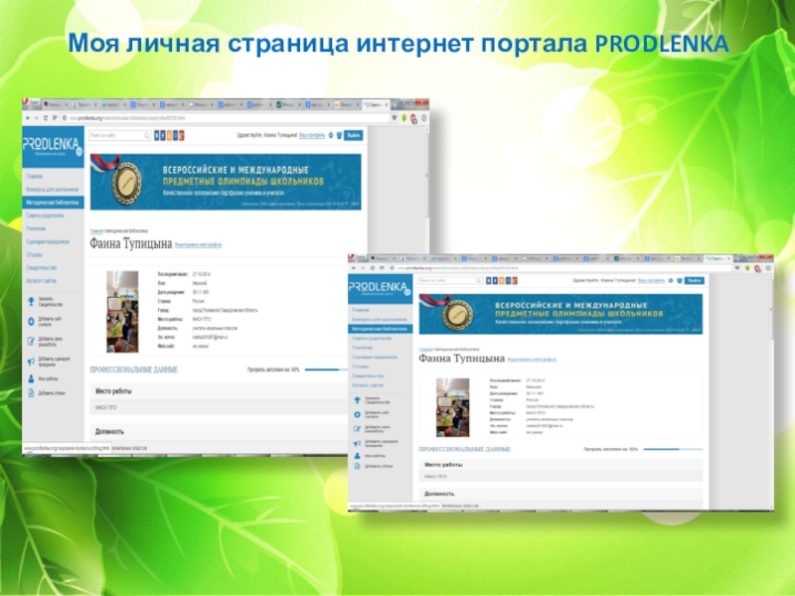
Task: Select the active rightmost tab in upper-left window
Action: (375, 104)
